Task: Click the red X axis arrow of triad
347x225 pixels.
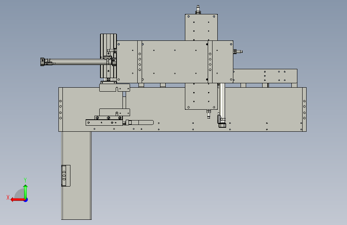Action: coord(18,200)
